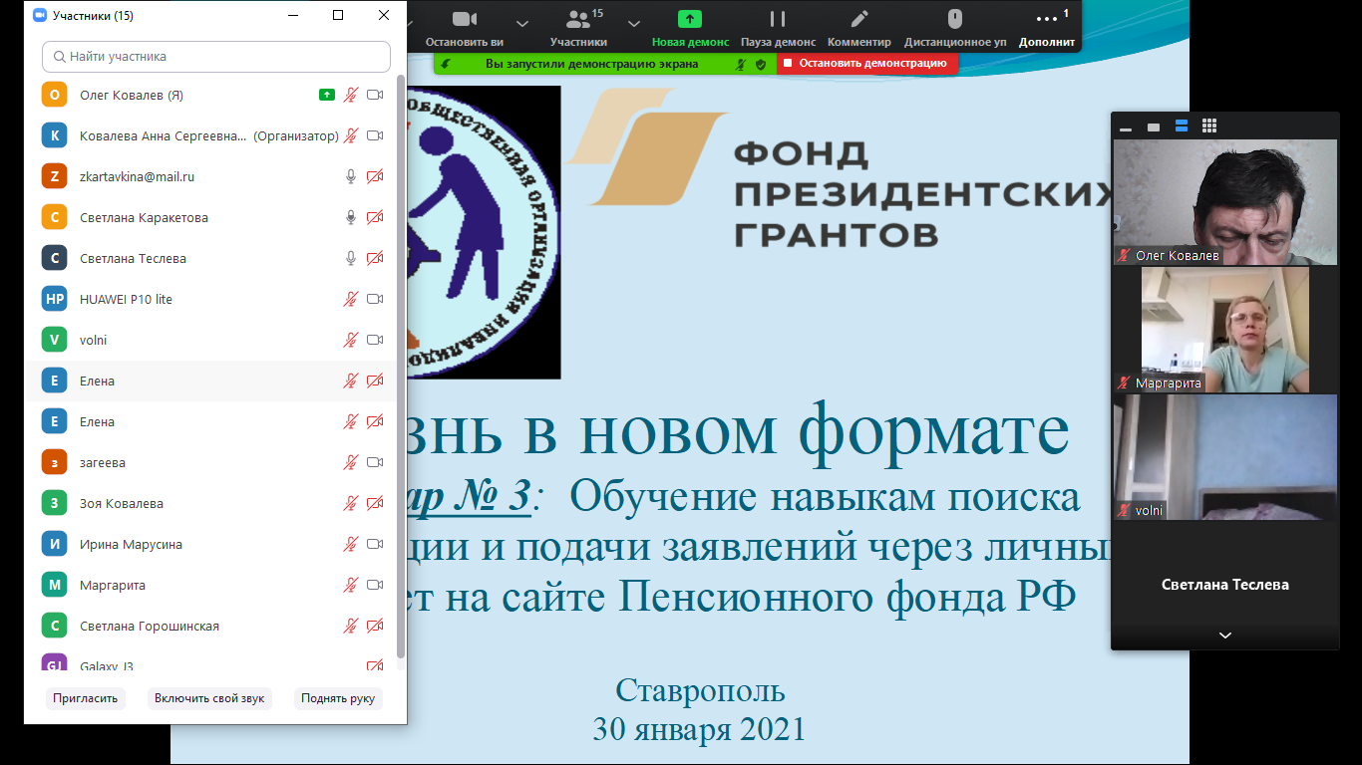This screenshot has width=1362, height=765.
Task: Select volni video thumbnail
Action: (1225, 457)
